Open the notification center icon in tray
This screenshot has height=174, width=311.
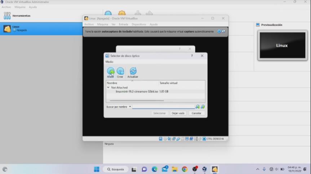tap(305, 169)
